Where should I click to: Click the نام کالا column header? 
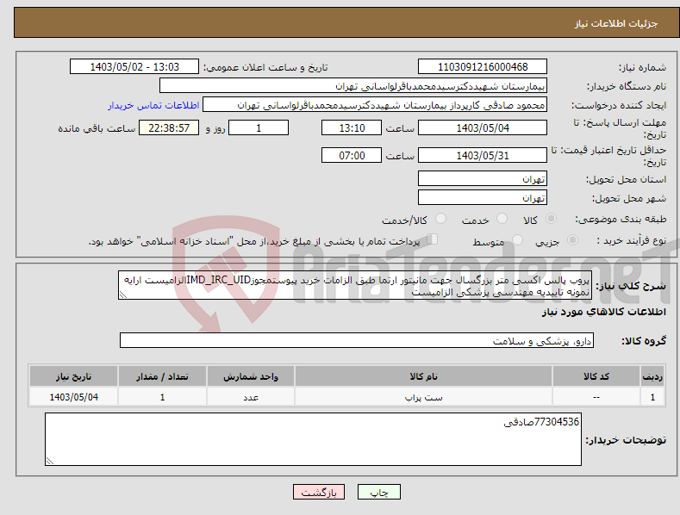point(423,376)
